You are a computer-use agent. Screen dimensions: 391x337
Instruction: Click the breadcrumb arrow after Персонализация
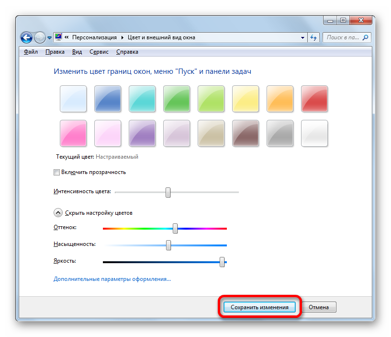click(x=122, y=38)
